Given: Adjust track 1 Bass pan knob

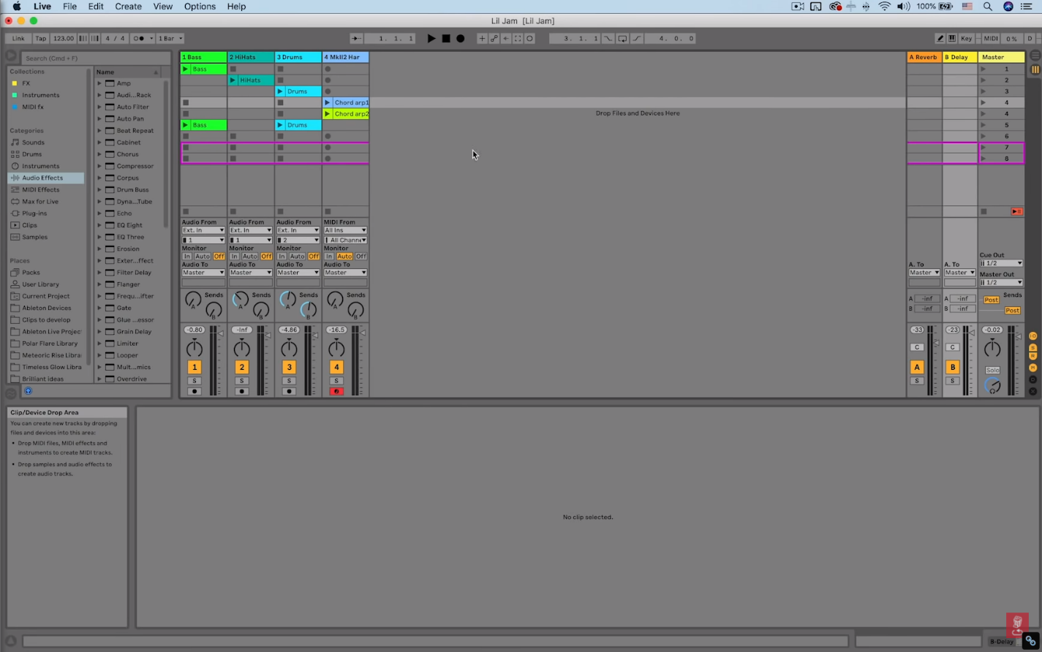Looking at the screenshot, I should pyautogui.click(x=195, y=349).
